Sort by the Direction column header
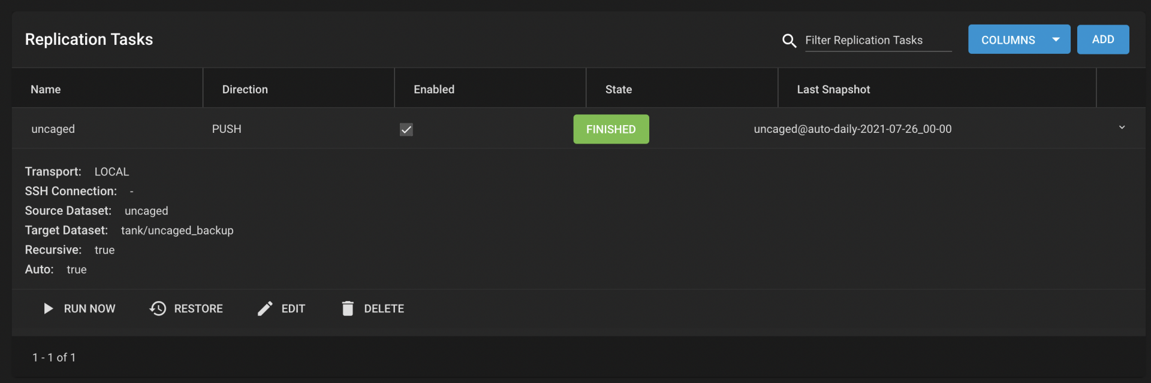Viewport: 1151px width, 383px height. [x=245, y=89]
